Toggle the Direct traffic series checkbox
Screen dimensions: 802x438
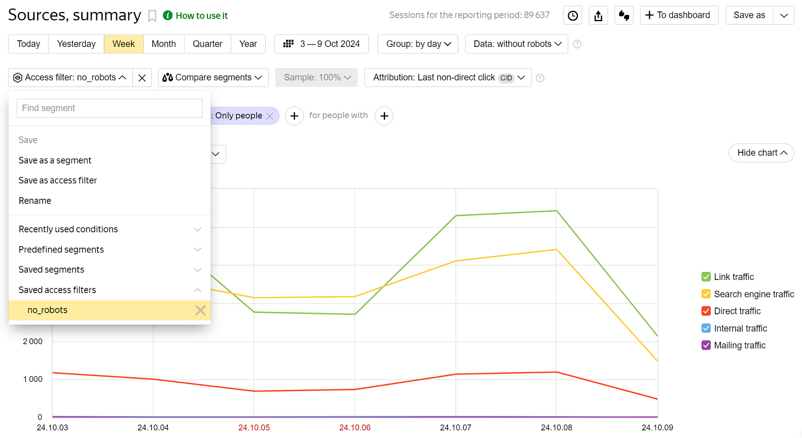(x=706, y=311)
